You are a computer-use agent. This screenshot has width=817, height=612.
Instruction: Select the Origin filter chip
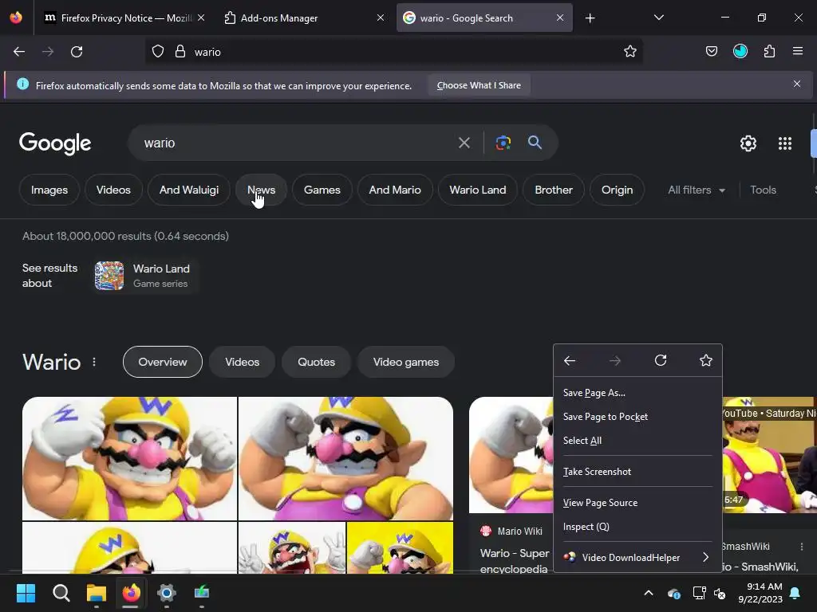coord(617,190)
